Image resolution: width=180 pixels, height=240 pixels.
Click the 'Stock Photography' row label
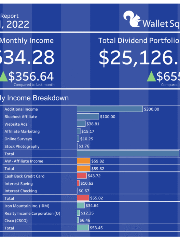(x=22, y=146)
